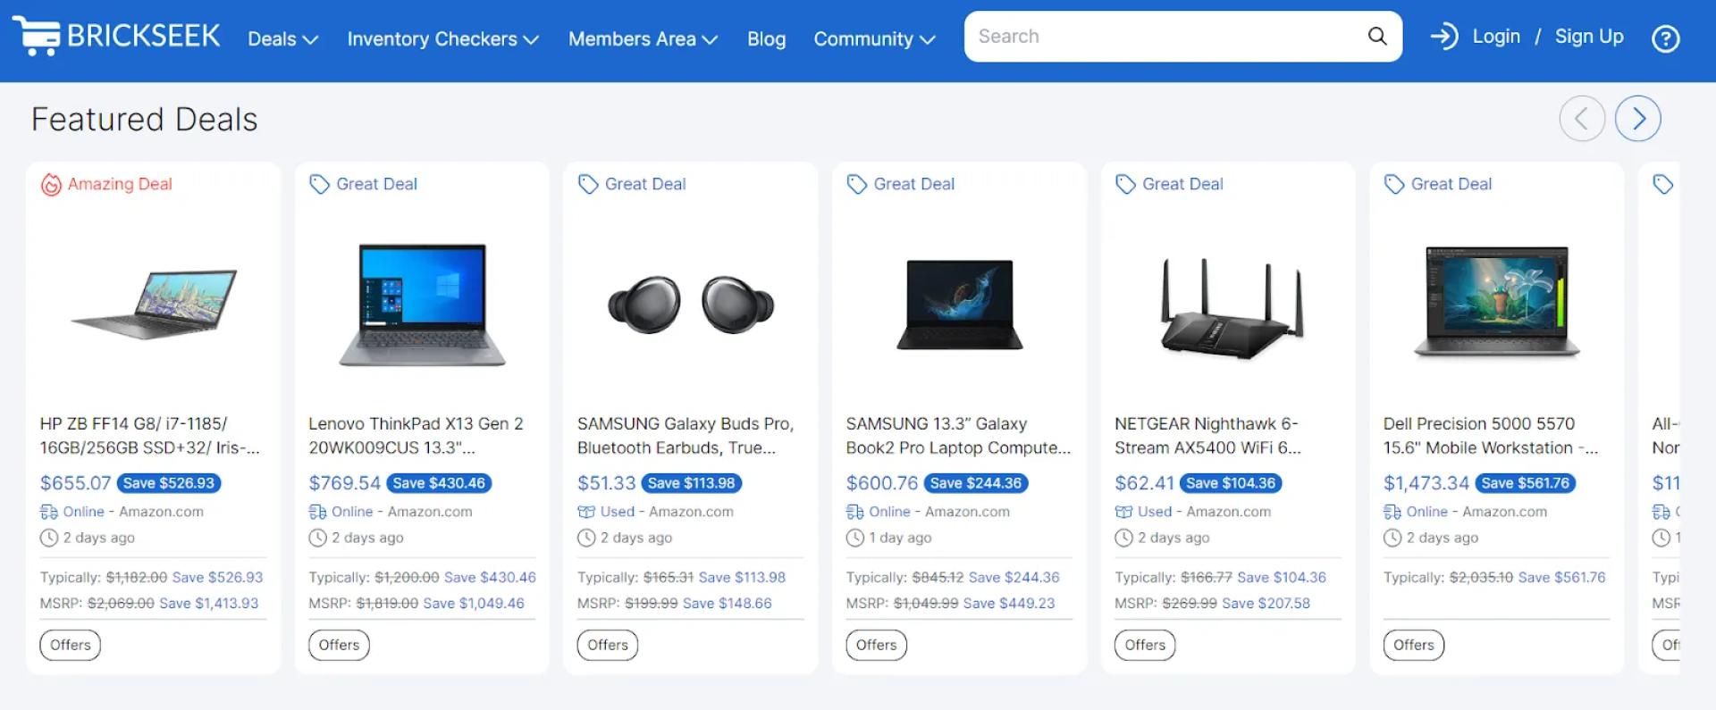Click the clock icon on HP ZB card
The image size is (1716, 710).
(x=49, y=538)
